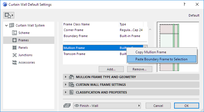Choose Copy Mullion Frame from menu
Screen dimensions: 204x112
click(162, 52)
